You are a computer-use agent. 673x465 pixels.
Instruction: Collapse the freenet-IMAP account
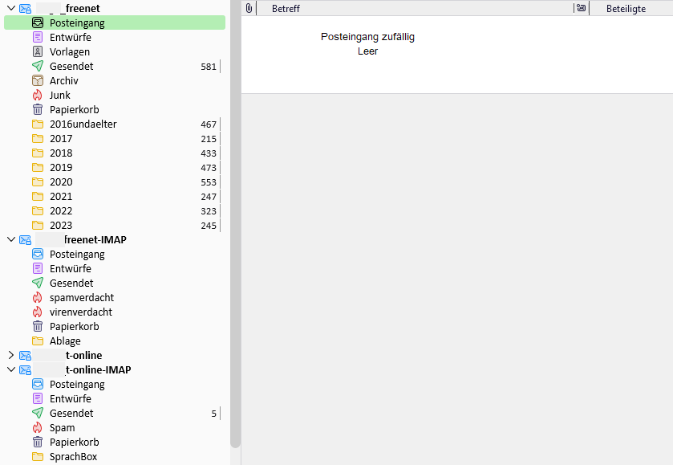pyautogui.click(x=11, y=240)
